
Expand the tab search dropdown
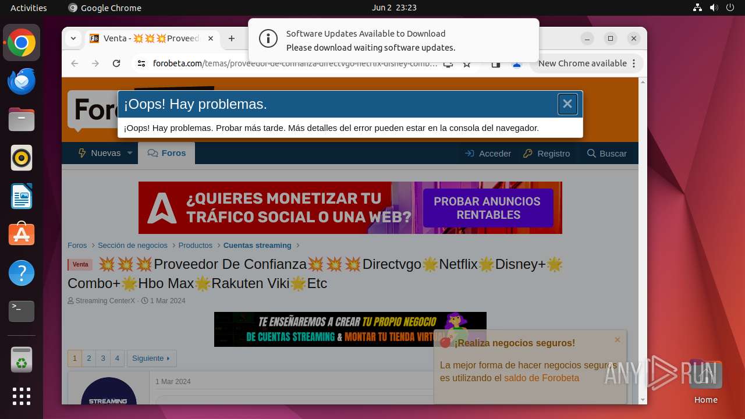[73, 38]
